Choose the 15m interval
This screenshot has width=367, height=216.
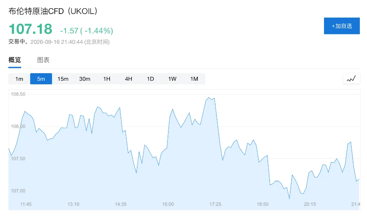tap(63, 79)
